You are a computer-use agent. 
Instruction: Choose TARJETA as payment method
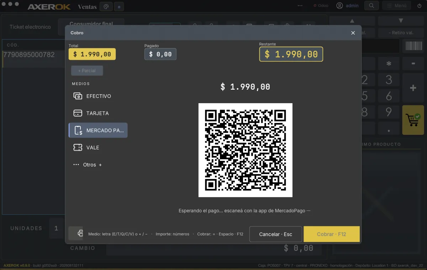click(98, 113)
